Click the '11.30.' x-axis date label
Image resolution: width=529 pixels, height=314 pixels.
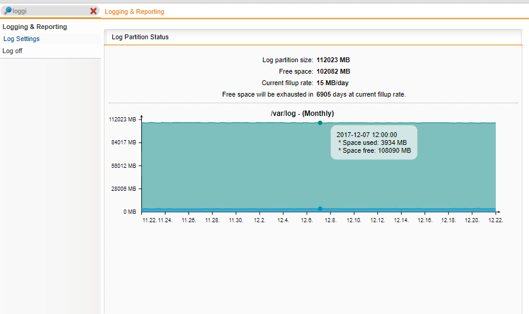point(236,220)
